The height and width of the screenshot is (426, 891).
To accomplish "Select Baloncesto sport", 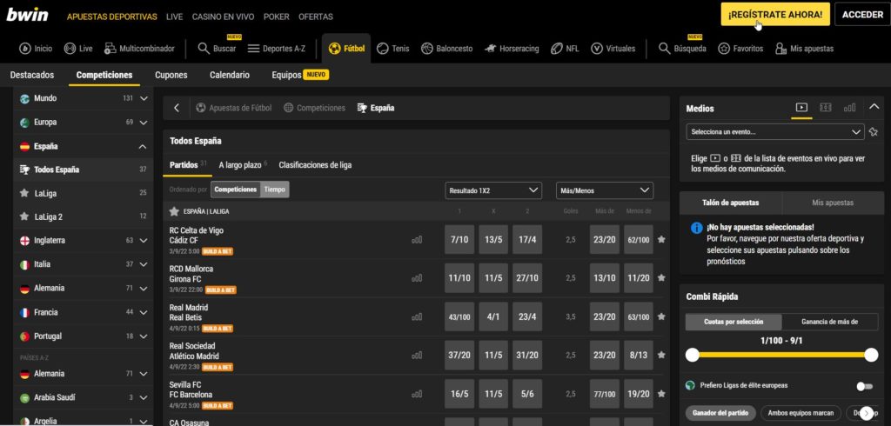I will (x=446, y=49).
